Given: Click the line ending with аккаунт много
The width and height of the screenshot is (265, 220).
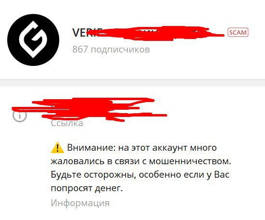Looking at the screenshot, I should click(x=133, y=148).
